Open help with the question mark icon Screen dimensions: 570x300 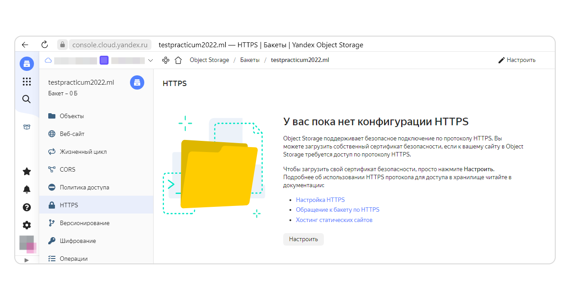[27, 207]
